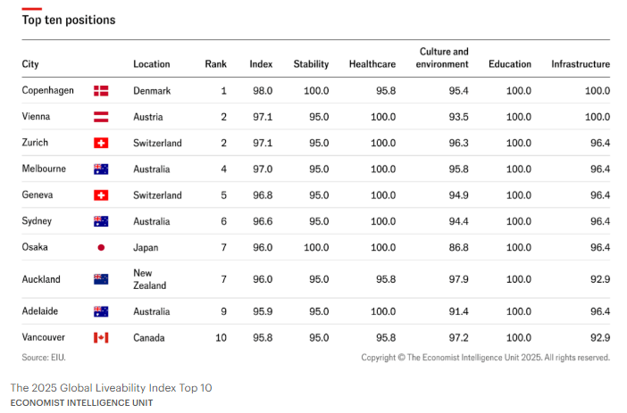The image size is (627, 413).
Task: Select the Index column header
Action: coord(261,64)
